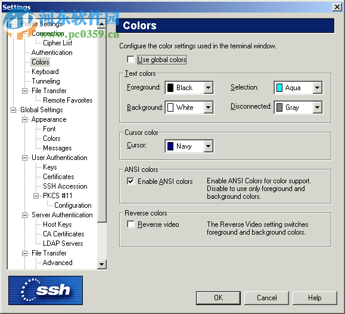Collapse the User Authentication tree node
The width and height of the screenshot is (345, 314).
(25, 158)
